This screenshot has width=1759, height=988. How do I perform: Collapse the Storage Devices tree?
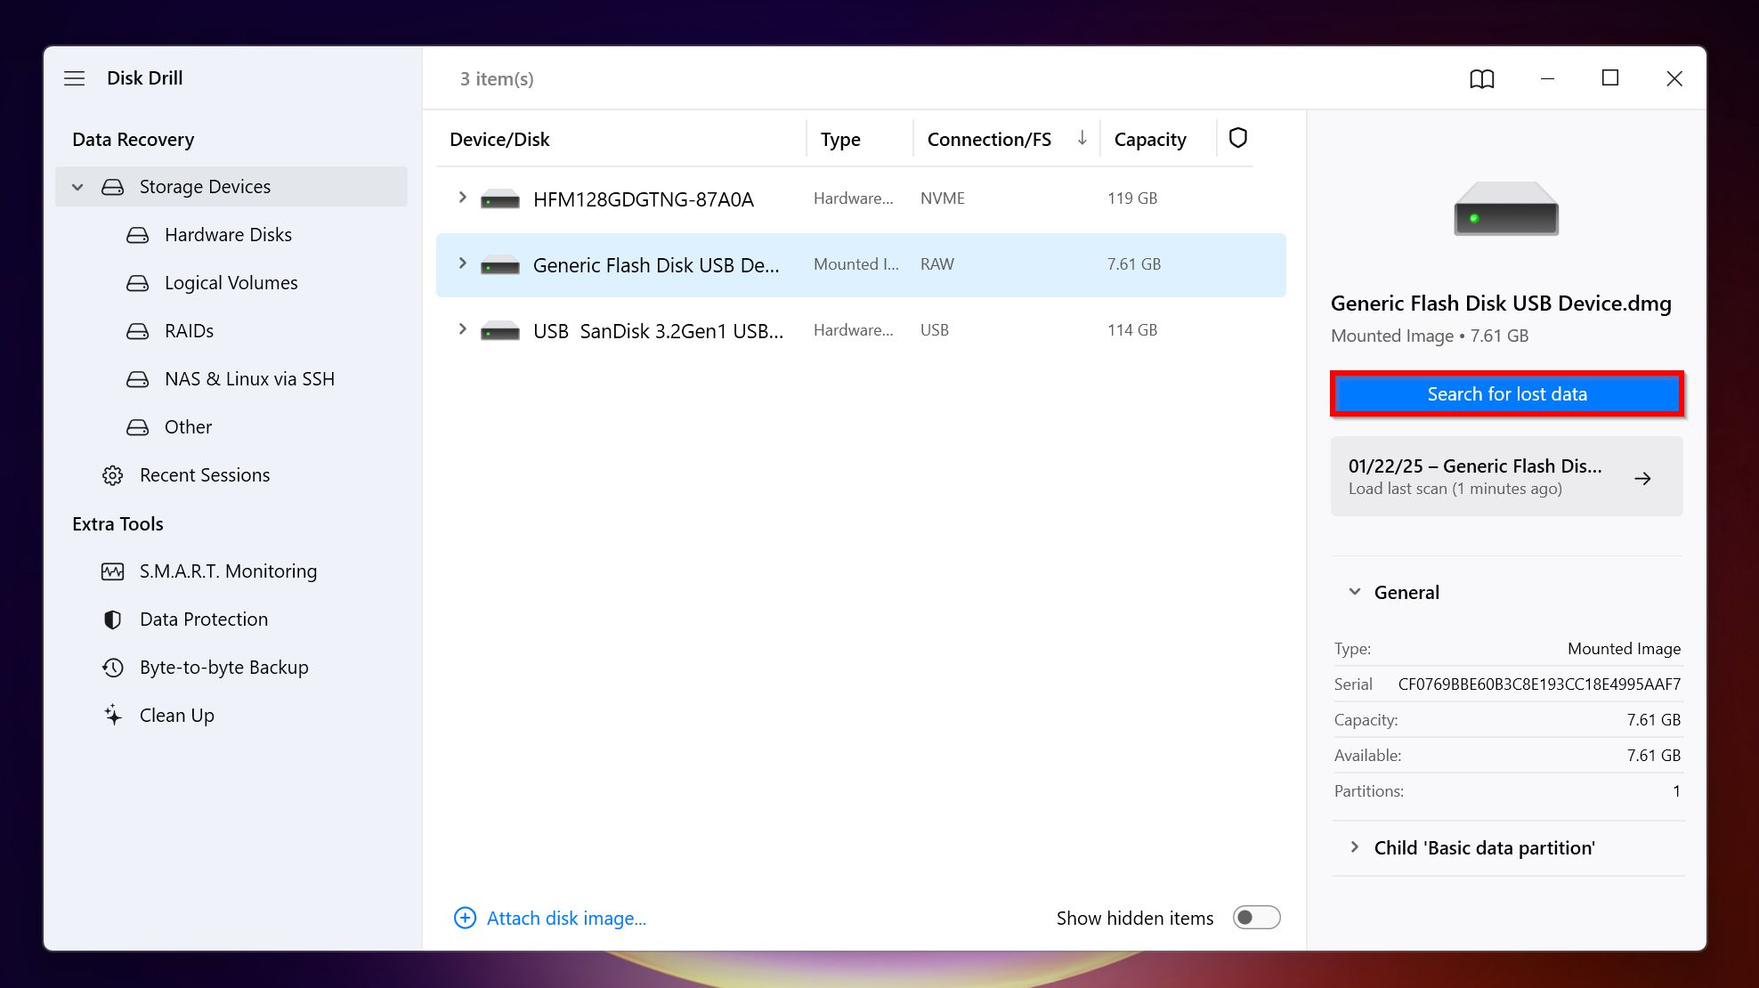pyautogui.click(x=77, y=187)
